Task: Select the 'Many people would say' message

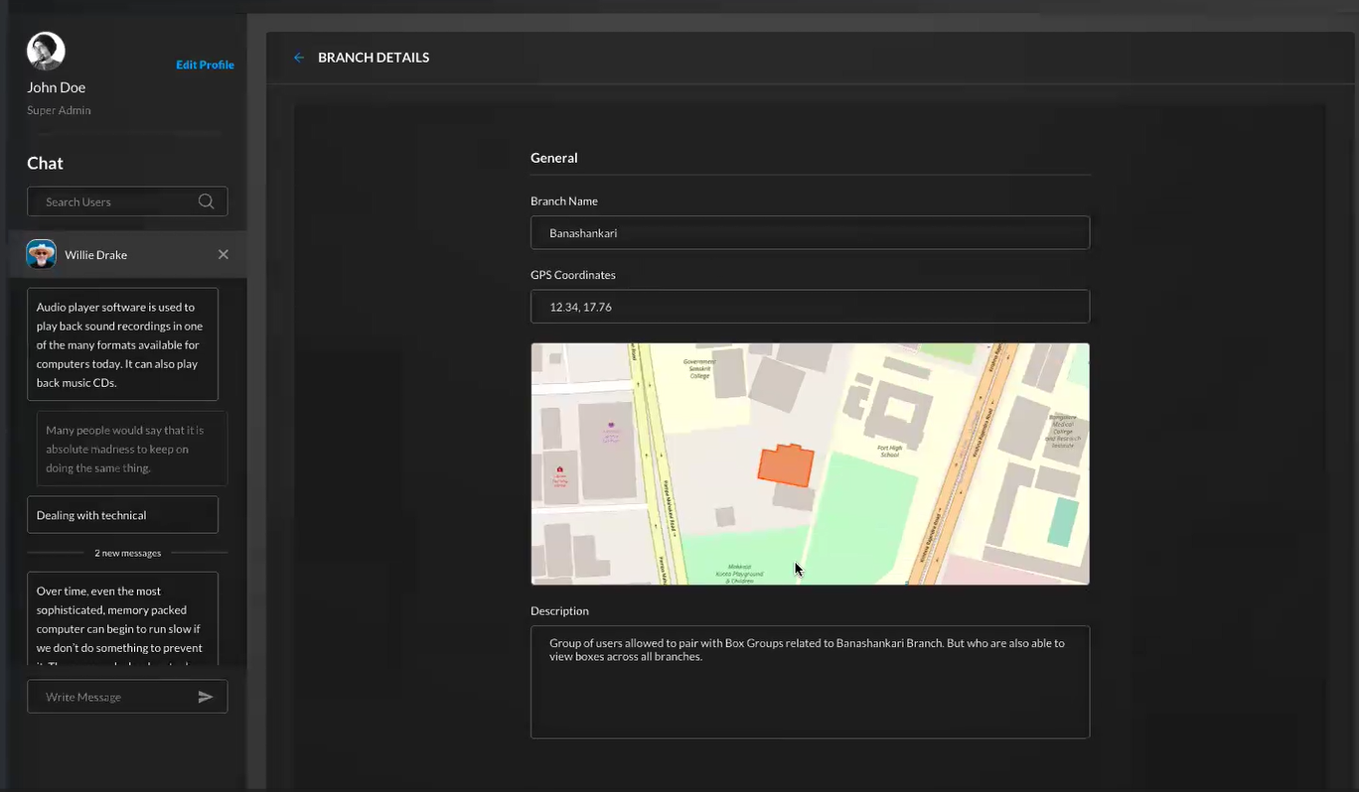Action: click(132, 449)
